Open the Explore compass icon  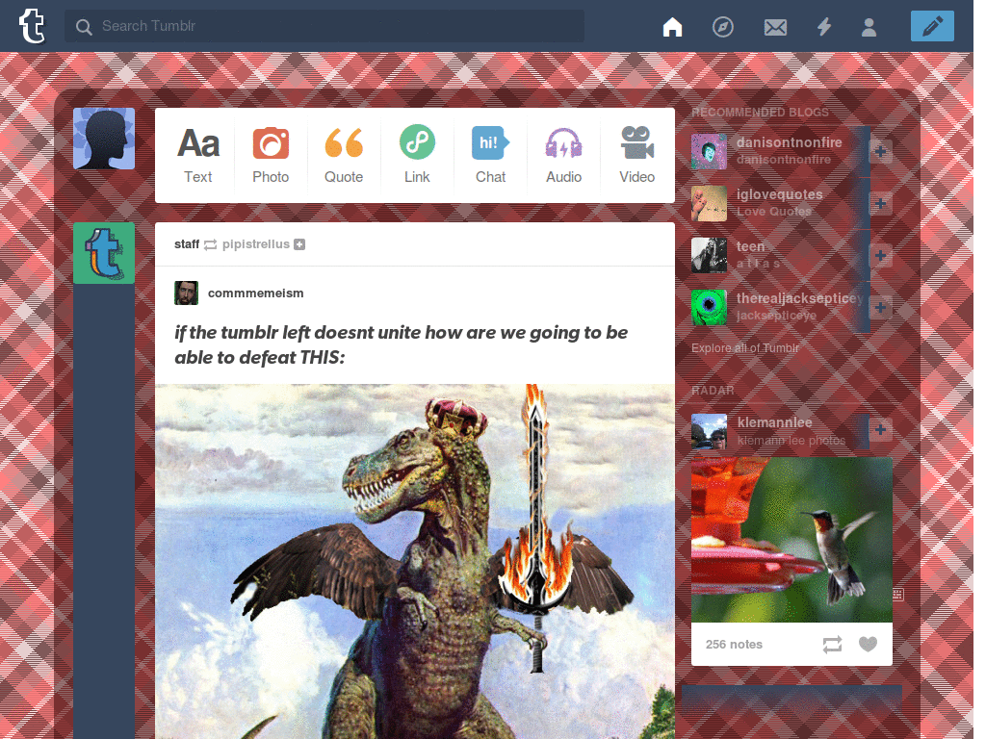[722, 27]
